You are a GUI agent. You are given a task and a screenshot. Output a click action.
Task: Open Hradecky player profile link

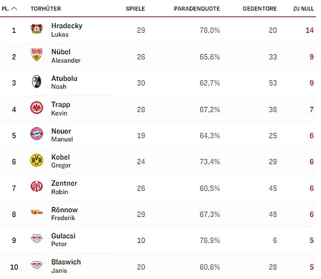coord(66,26)
